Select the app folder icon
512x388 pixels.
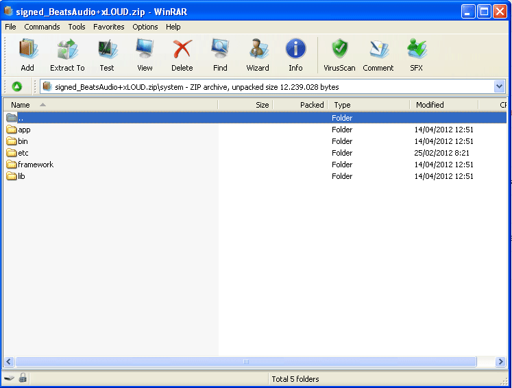(x=12, y=130)
